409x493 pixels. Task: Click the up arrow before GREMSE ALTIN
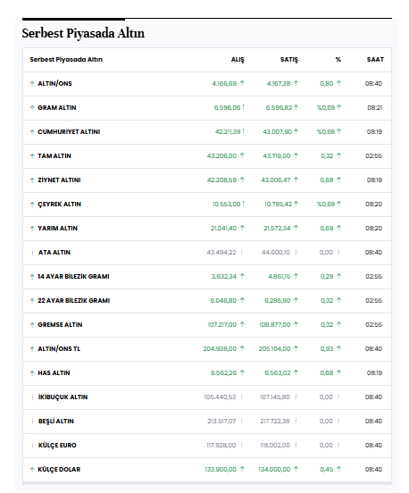(32, 325)
